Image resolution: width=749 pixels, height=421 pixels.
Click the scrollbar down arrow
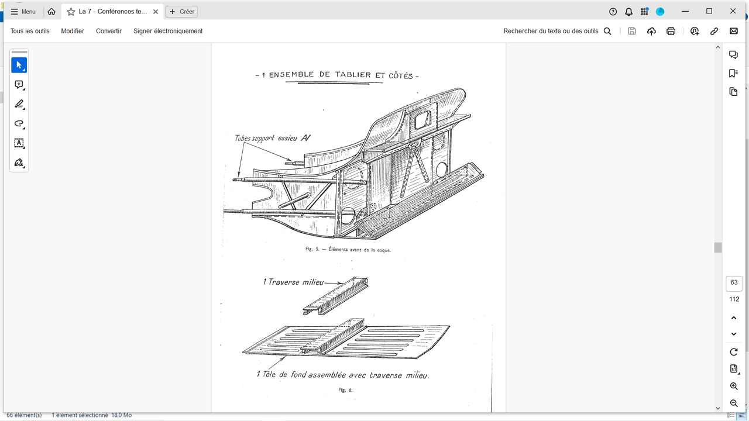point(718,408)
